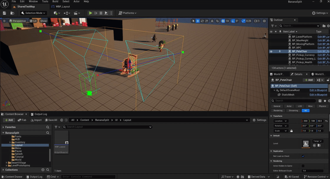Image resolution: width=330 pixels, height=179 pixels.
Task: Open the Quickly add to project icon
Action: (x=57, y=13)
